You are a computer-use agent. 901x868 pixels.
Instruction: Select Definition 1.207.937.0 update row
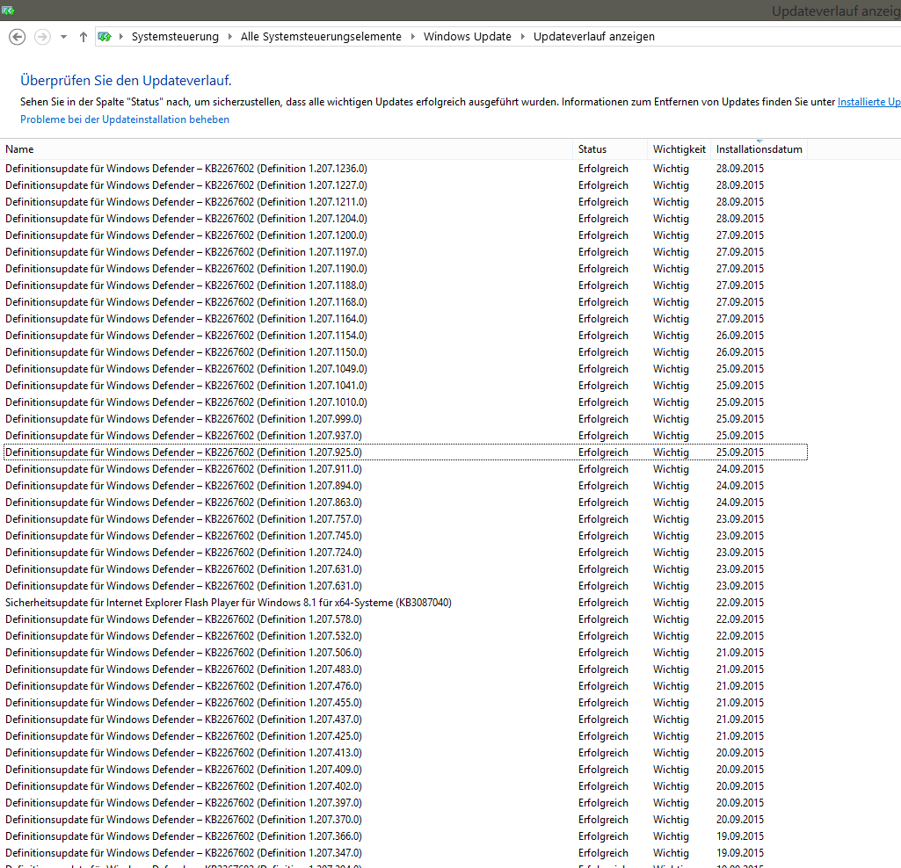click(x=405, y=436)
